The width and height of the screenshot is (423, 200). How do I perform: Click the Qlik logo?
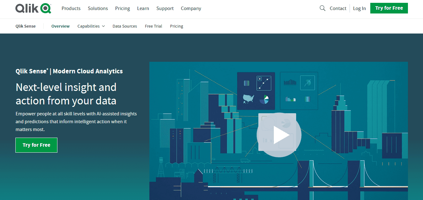pos(33,8)
